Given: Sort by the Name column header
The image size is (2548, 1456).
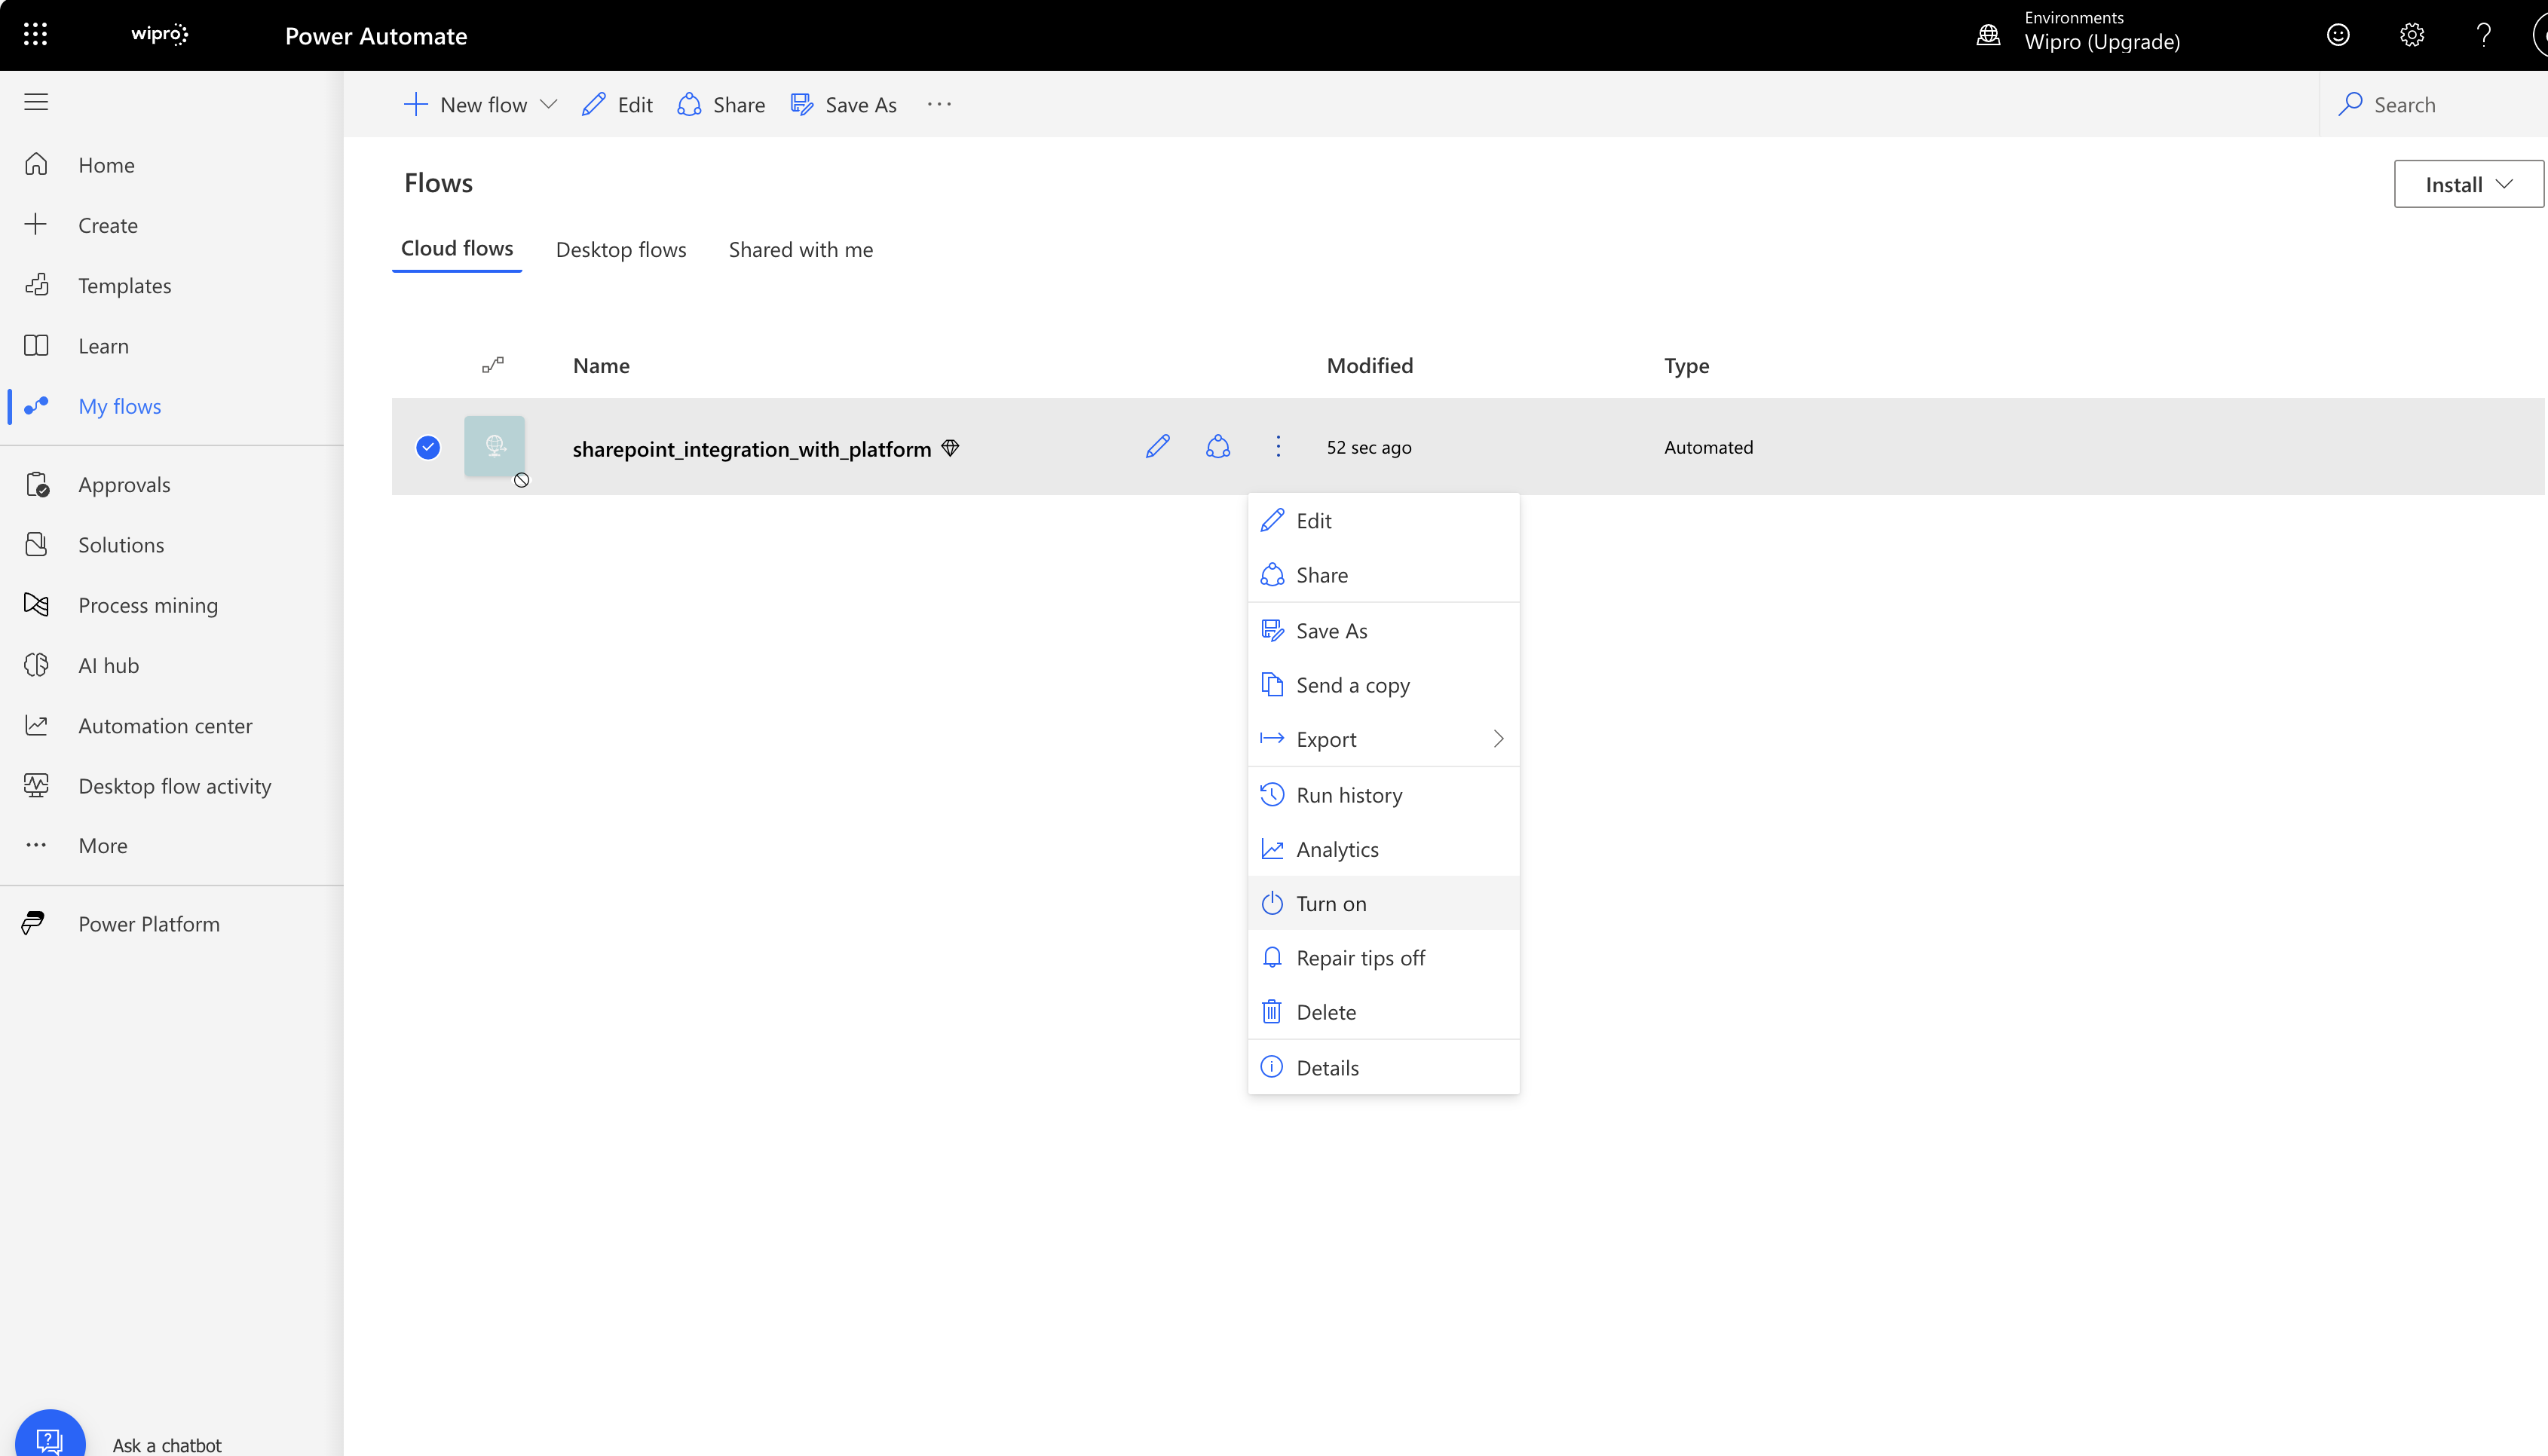Looking at the screenshot, I should (601, 366).
